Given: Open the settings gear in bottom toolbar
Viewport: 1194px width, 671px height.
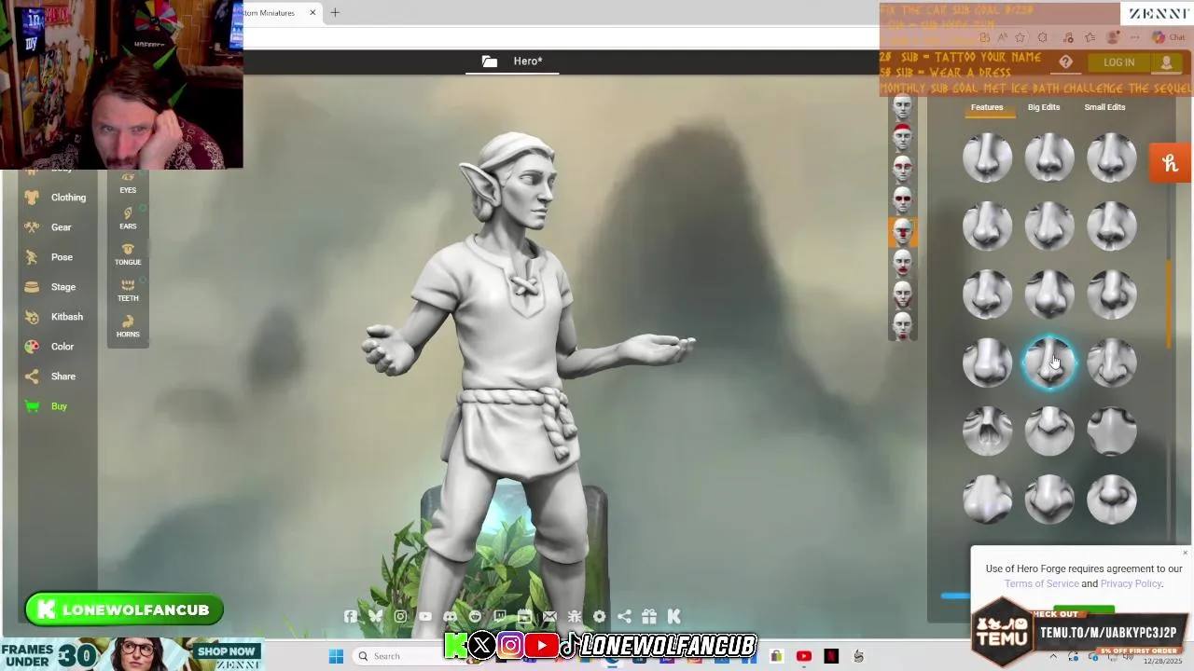Looking at the screenshot, I should (x=599, y=616).
